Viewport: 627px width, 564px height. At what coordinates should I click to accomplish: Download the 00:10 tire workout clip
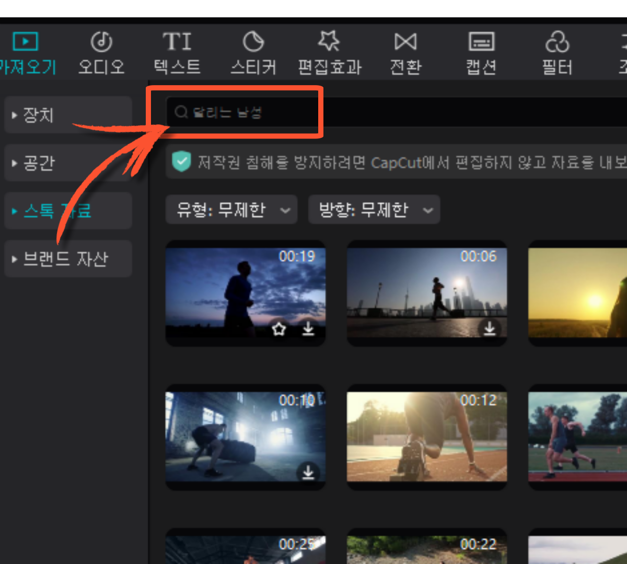(x=308, y=473)
